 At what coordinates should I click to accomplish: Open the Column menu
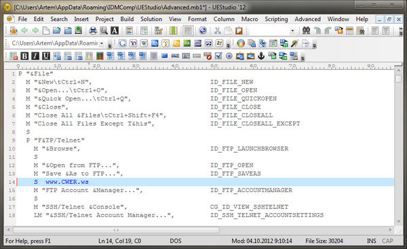point(224,19)
